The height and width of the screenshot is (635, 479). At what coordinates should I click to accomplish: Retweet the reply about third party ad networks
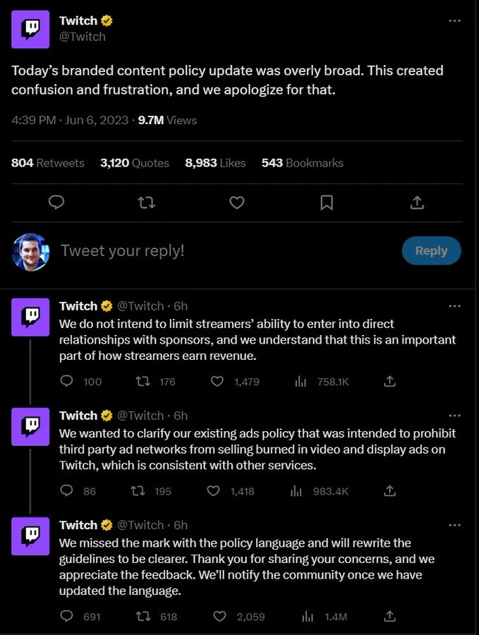point(142,490)
